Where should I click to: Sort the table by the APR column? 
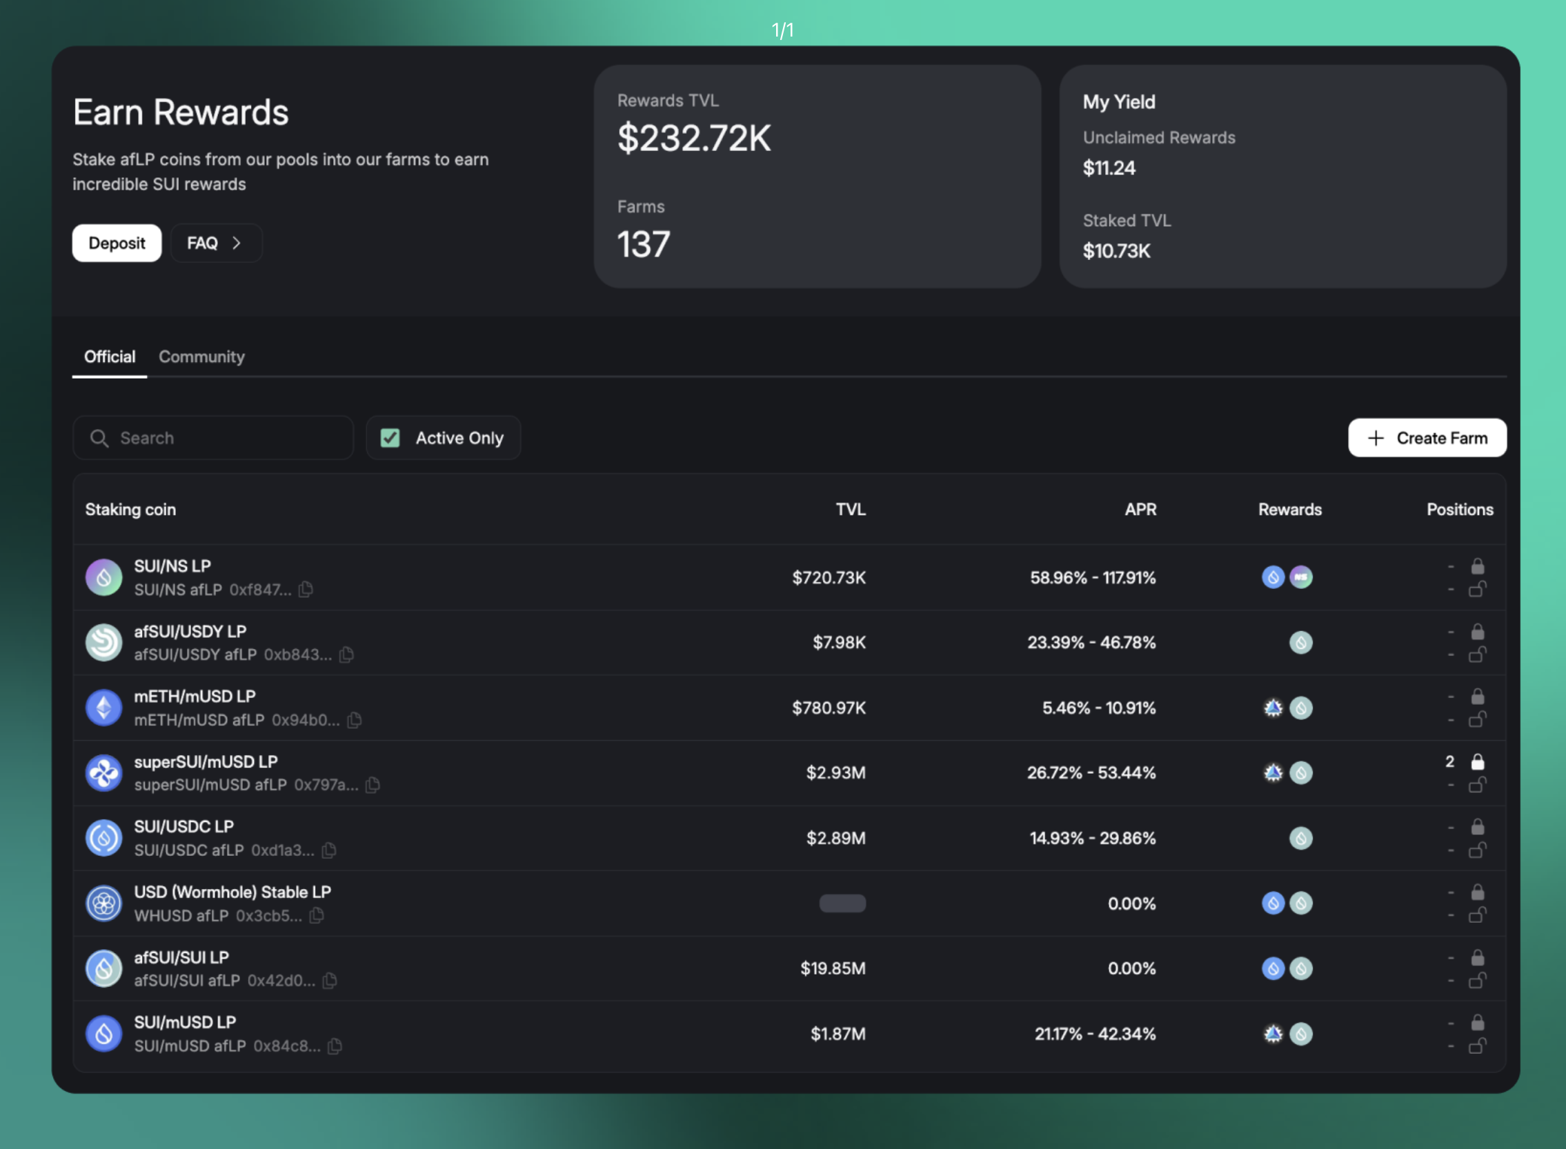(1140, 509)
